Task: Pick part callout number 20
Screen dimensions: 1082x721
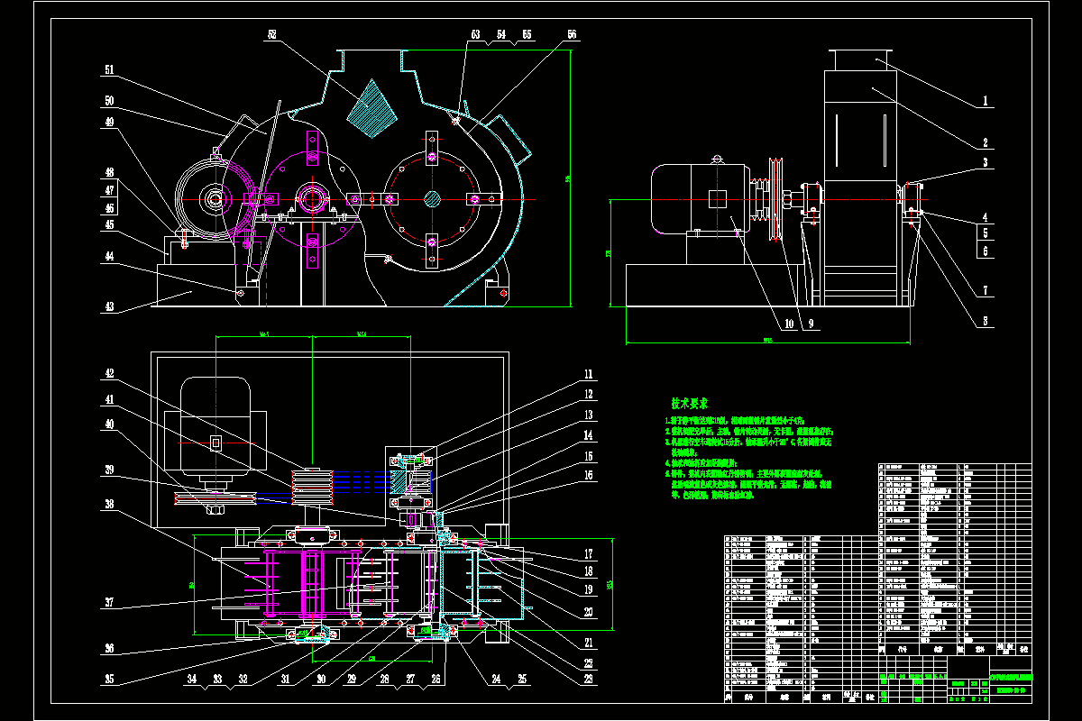Action: point(589,610)
